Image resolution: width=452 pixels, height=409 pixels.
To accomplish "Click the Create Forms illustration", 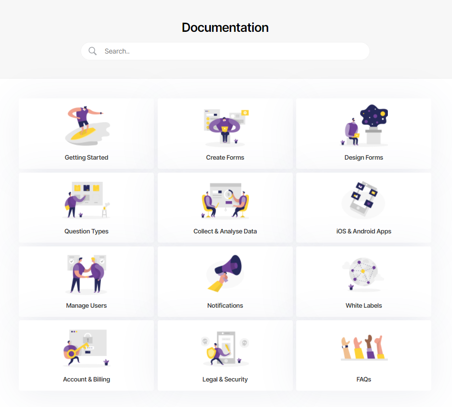I will 225,127.
